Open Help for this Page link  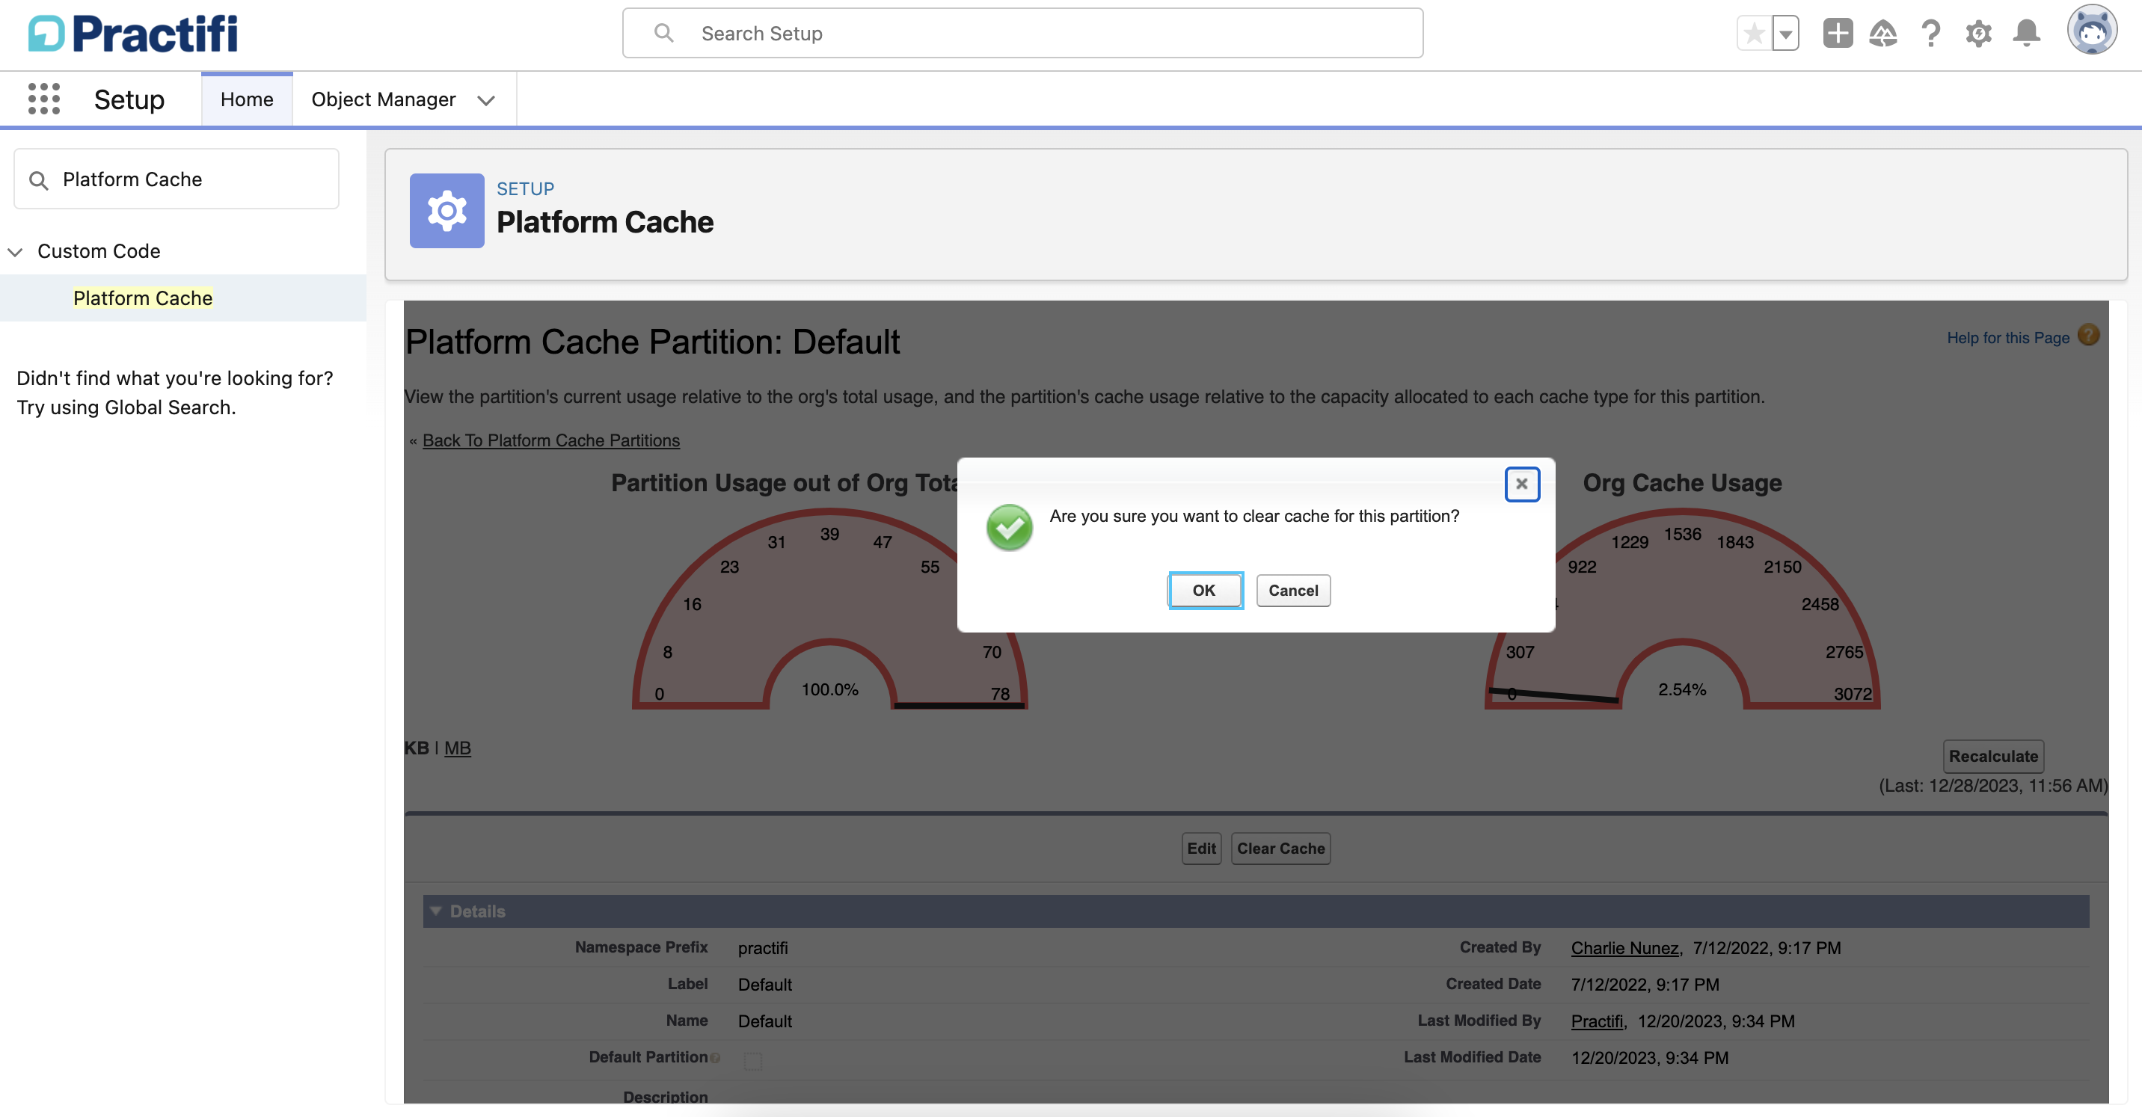click(x=2007, y=337)
